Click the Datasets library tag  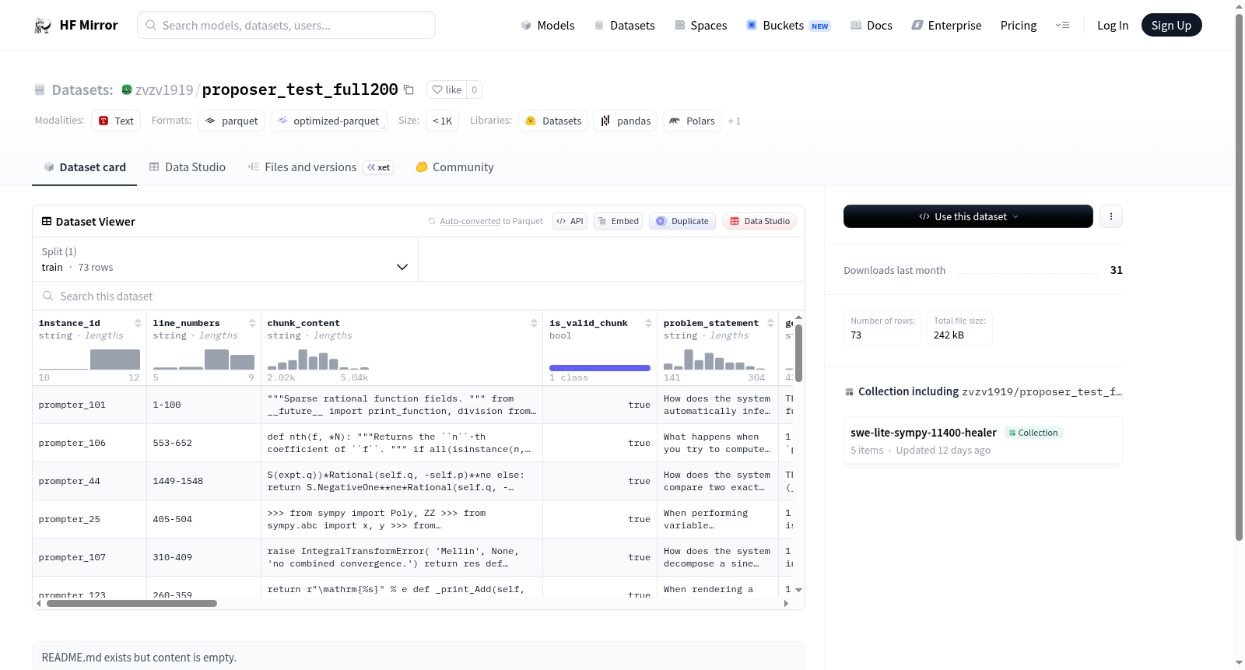pos(553,121)
